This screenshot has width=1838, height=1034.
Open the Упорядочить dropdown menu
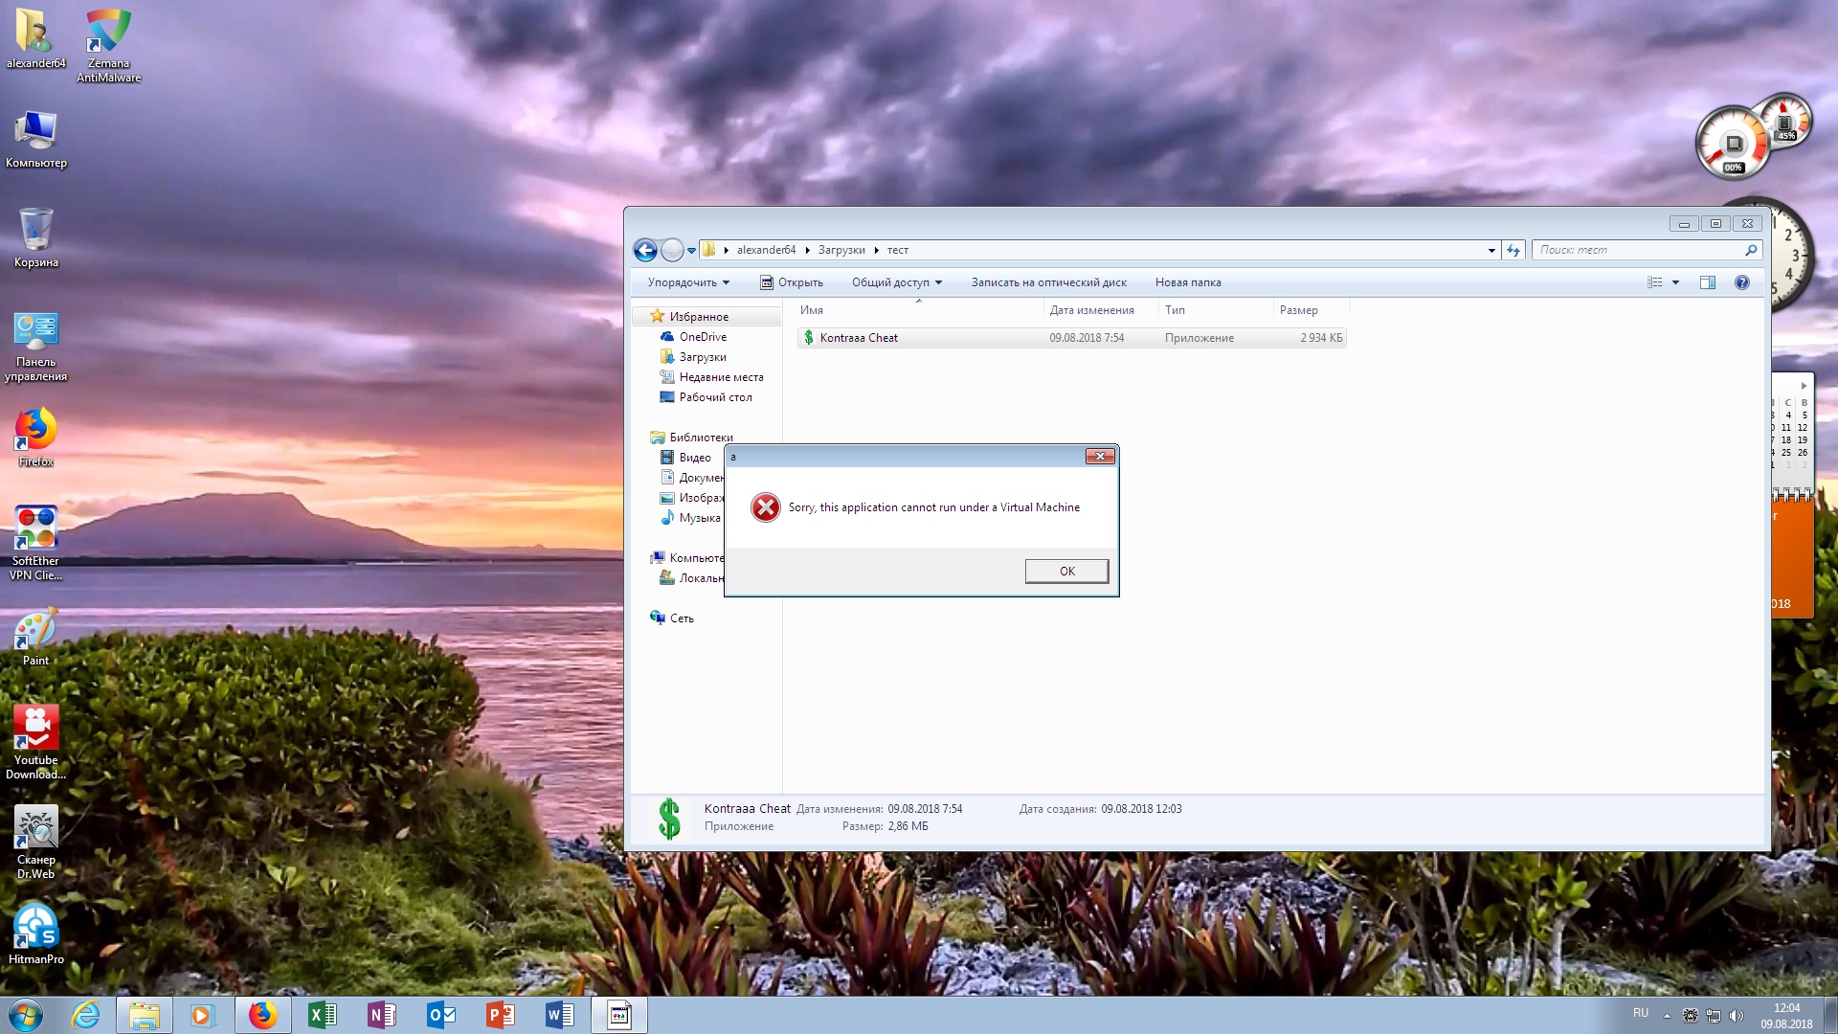687,282
